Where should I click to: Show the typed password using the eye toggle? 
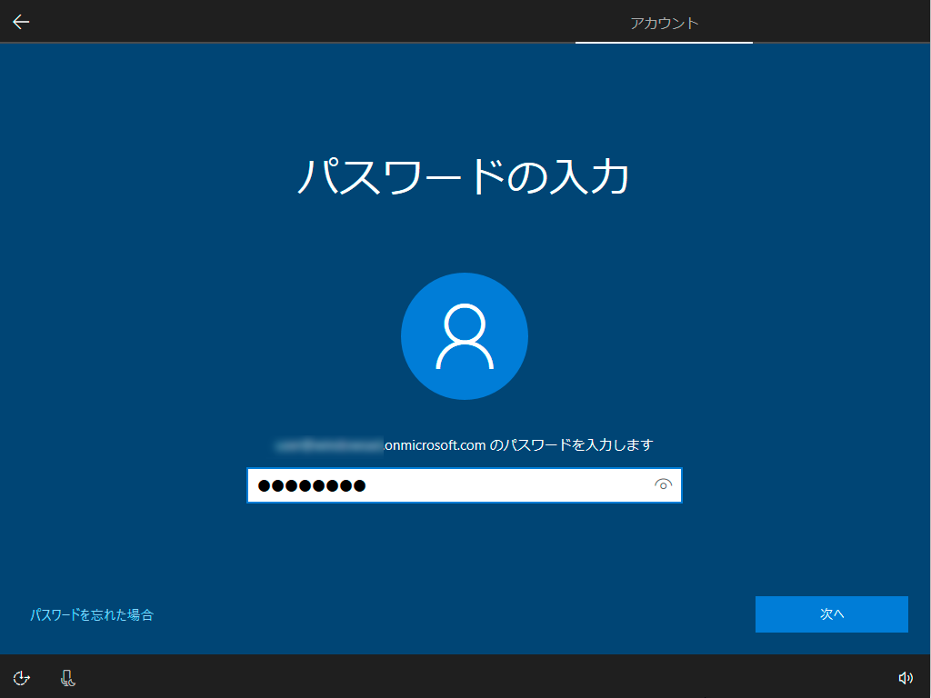tap(663, 484)
